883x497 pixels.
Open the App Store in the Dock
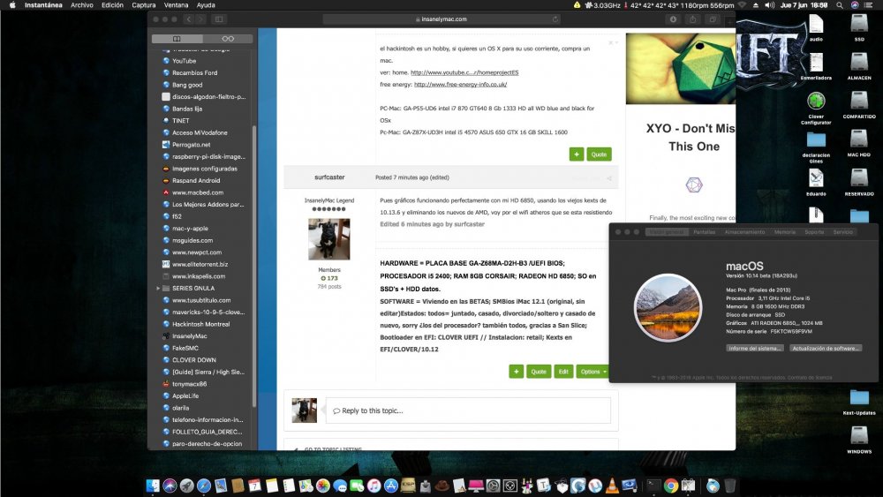pos(391,486)
